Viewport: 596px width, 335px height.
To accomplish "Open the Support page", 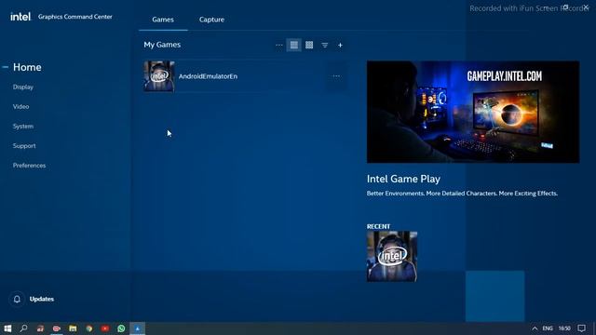I will 24,146.
